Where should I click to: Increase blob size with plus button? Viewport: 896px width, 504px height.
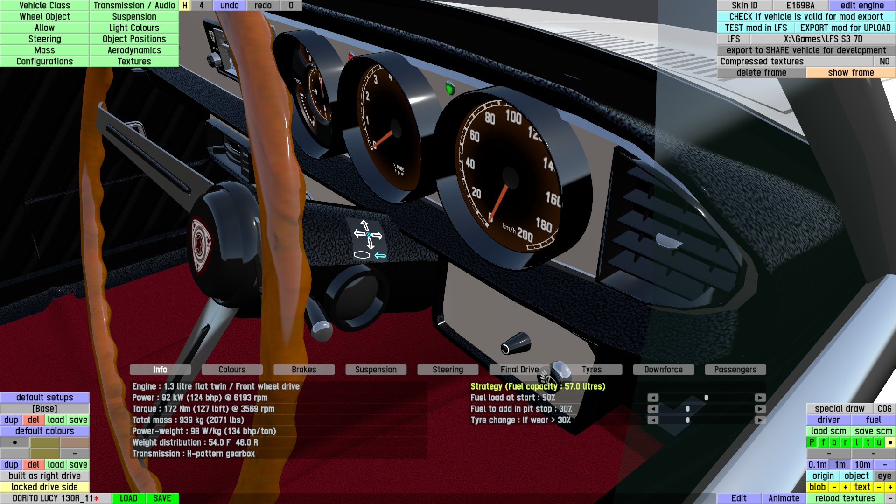tap(845, 487)
